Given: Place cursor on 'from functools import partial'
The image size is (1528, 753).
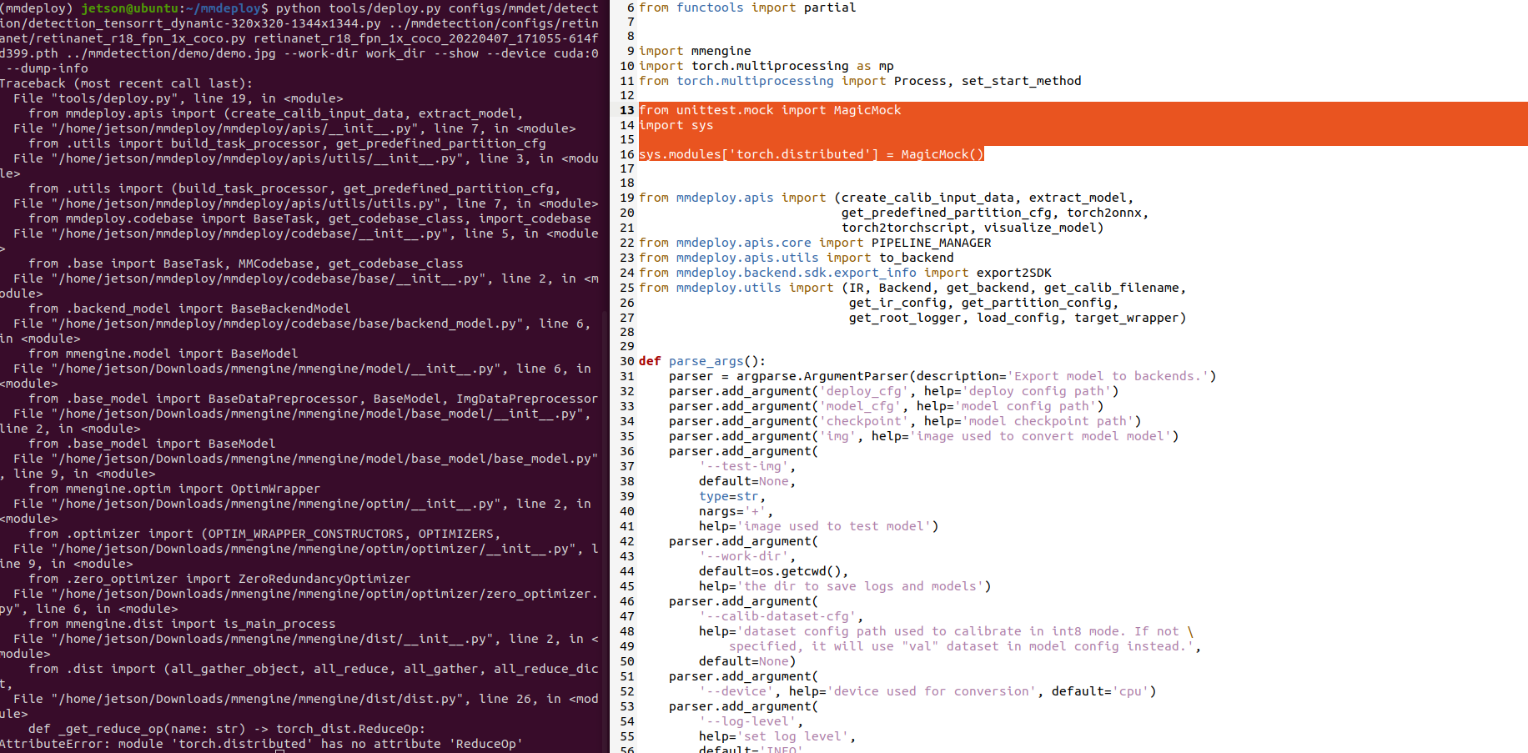Looking at the screenshot, I should coord(747,8).
